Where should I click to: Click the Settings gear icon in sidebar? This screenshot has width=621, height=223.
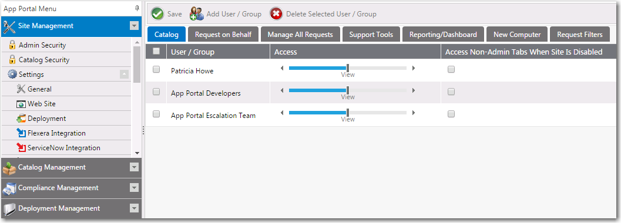click(x=13, y=75)
